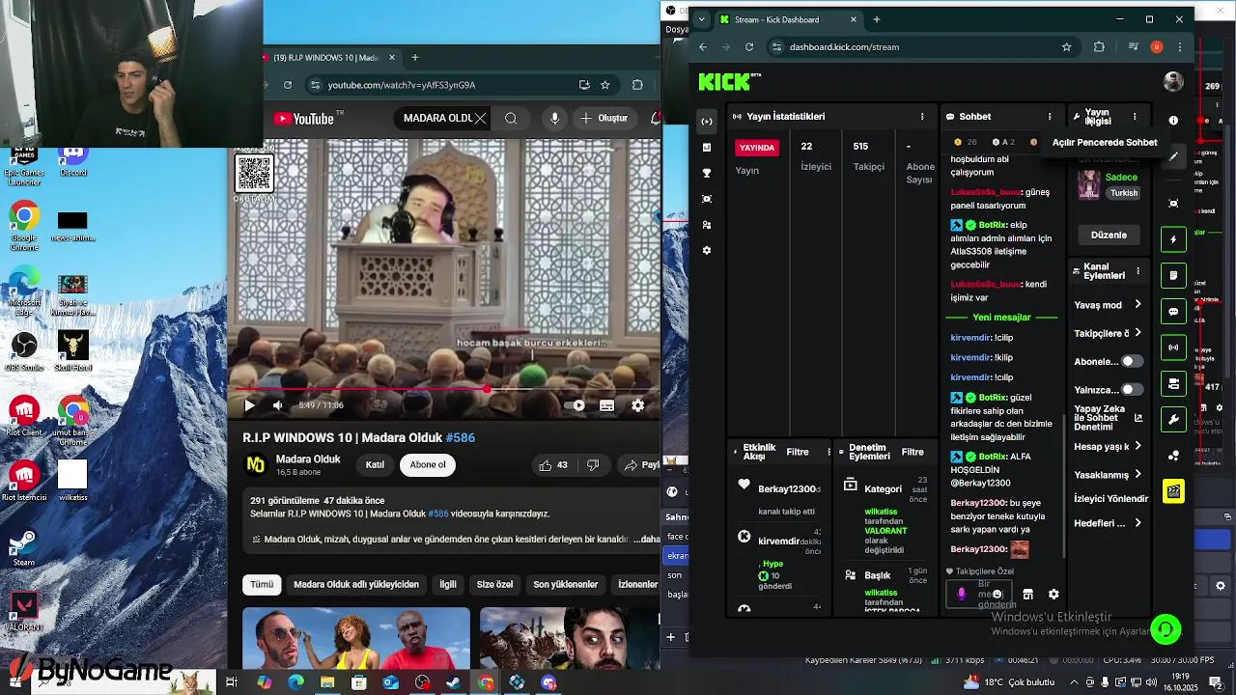Open the Kick user profile avatar
This screenshot has width=1236, height=695.
point(1173,82)
